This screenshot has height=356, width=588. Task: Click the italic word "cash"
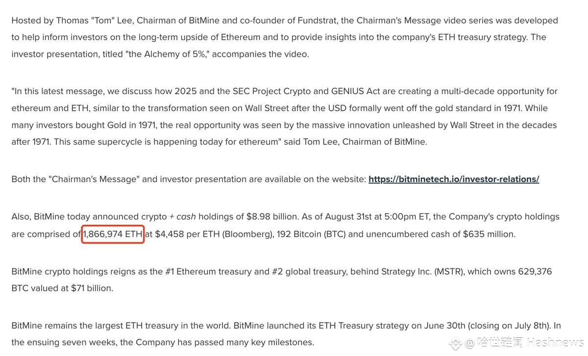coord(186,216)
